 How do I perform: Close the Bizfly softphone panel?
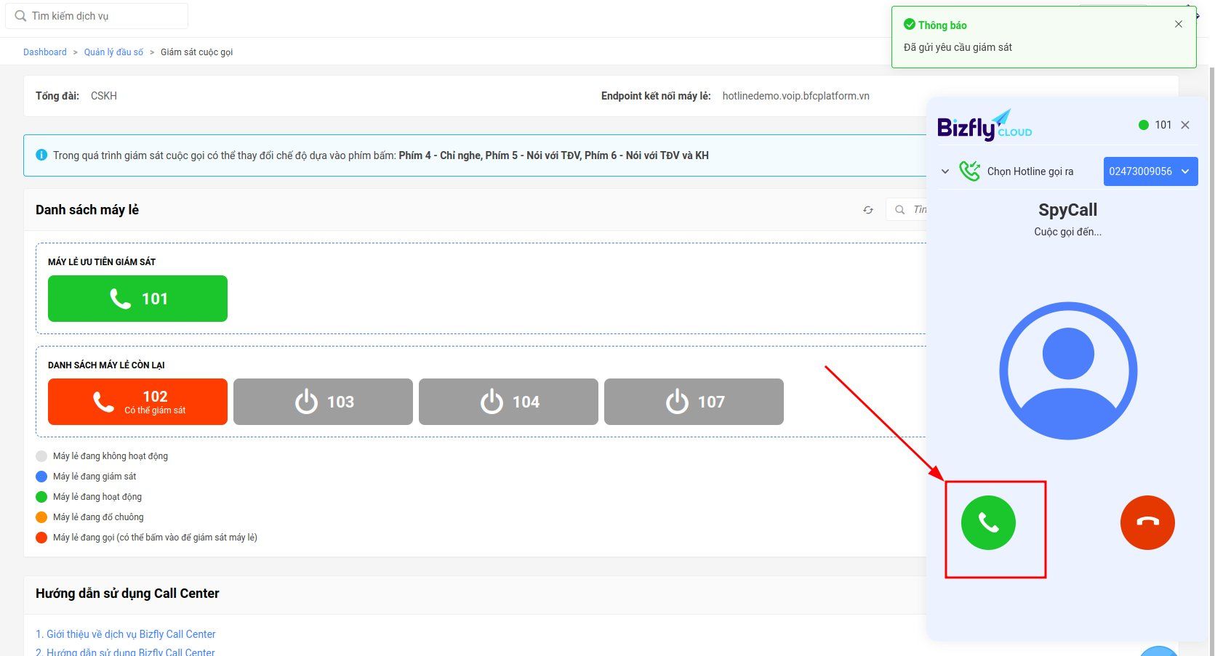[1185, 125]
